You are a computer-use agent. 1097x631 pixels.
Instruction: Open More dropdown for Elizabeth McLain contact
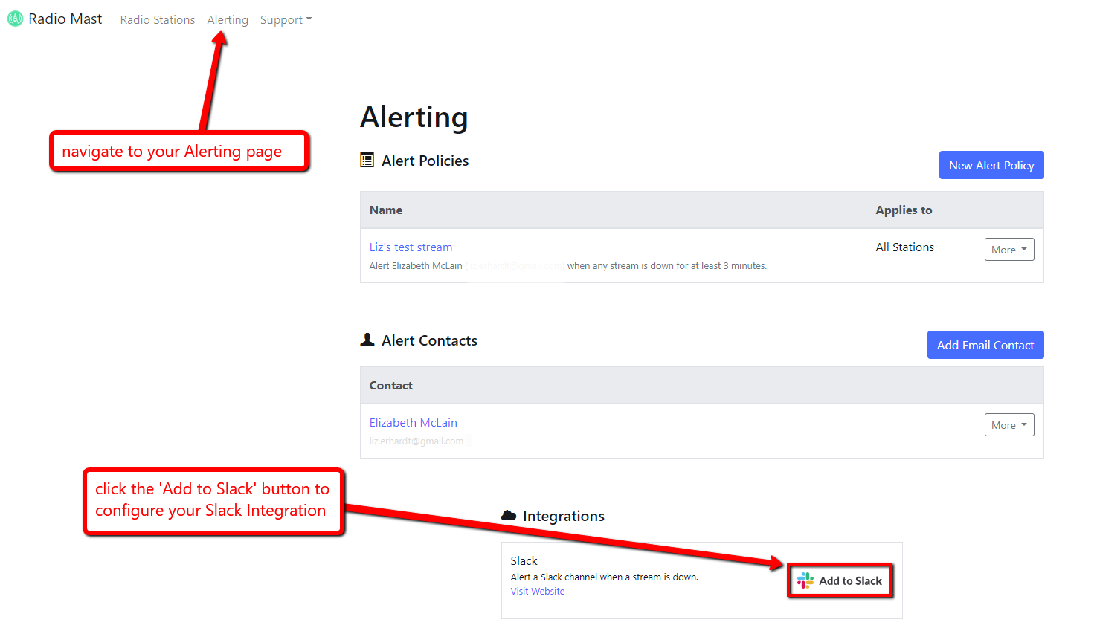pyautogui.click(x=1008, y=425)
